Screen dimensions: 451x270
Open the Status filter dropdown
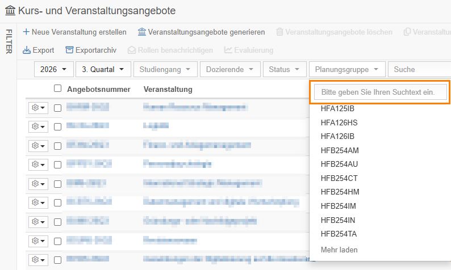(x=285, y=69)
